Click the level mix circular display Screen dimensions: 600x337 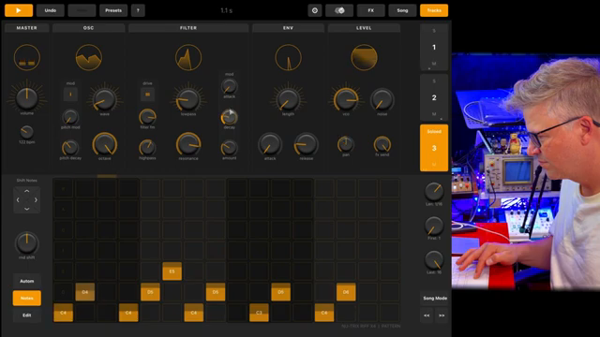364,57
